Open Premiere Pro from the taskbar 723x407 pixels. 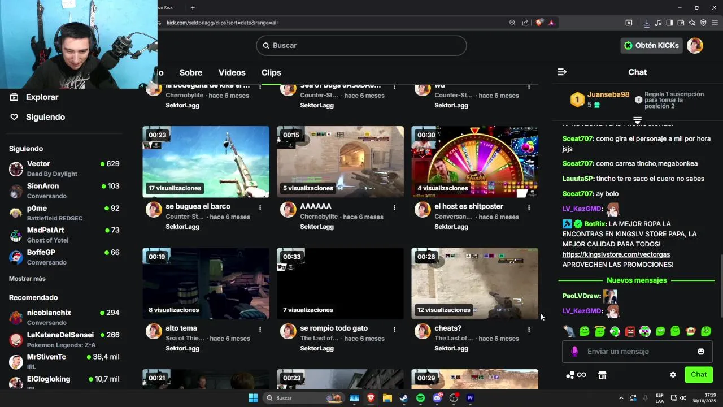pyautogui.click(x=470, y=398)
